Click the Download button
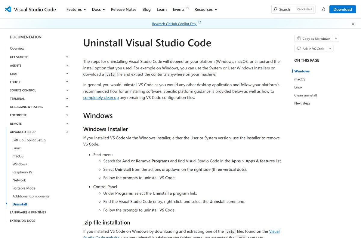 tap(343, 9)
